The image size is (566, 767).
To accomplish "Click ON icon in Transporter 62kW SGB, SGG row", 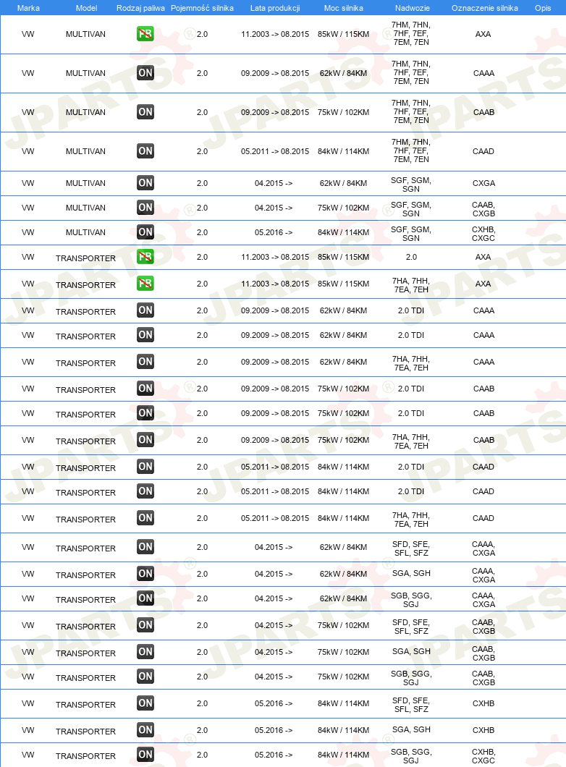I will [x=145, y=598].
